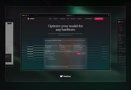Click the red Deploy button in the terminal
Image resolution: width=131 pixels, height=90 pixels.
[x=79, y=54]
